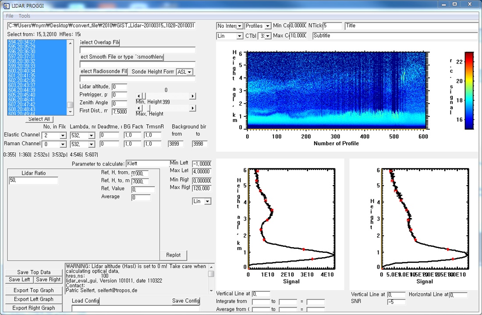Click the Min Height slider left arrow
Viewport: 482px width, 315px height.
click(138, 96)
